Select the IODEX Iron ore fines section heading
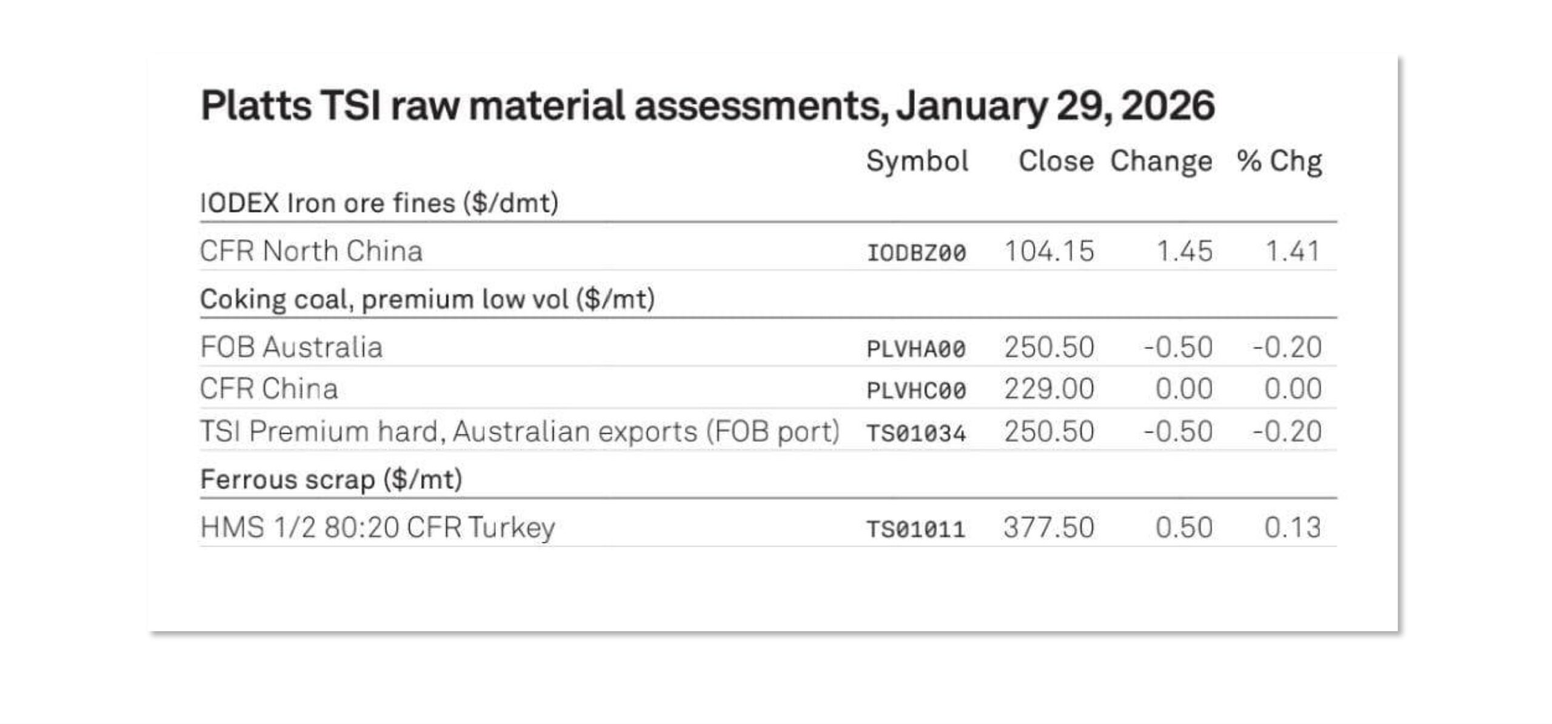Image resolution: width=1552 pixels, height=724 pixels. point(379,203)
